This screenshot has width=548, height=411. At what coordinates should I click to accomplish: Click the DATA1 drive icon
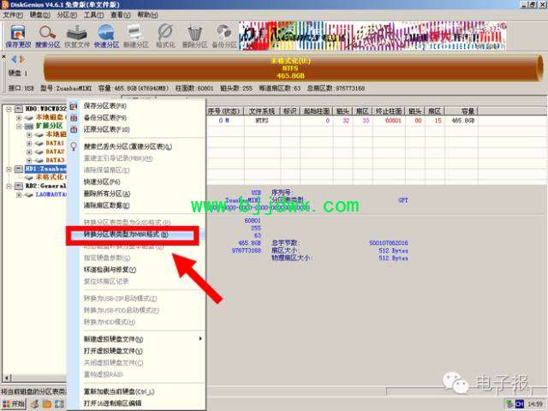pos(39,143)
